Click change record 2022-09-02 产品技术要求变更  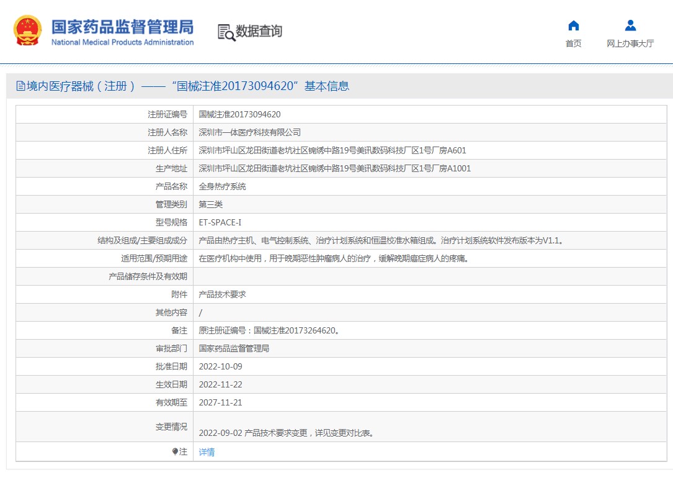click(x=286, y=433)
